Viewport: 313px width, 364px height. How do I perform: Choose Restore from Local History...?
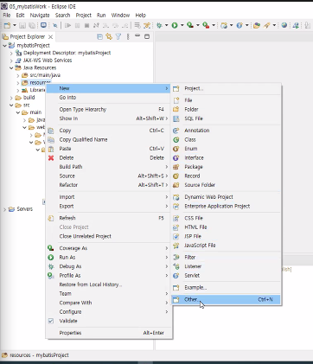click(109, 284)
